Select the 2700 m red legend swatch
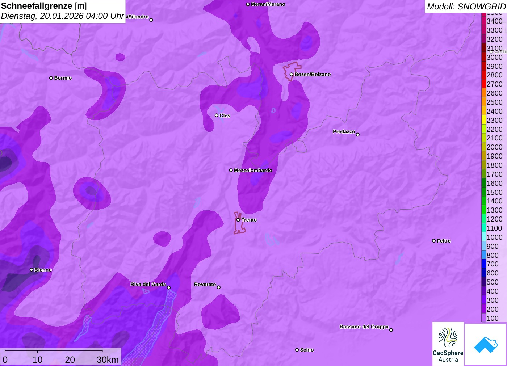Viewport: 507px width, 366px height. (484, 84)
